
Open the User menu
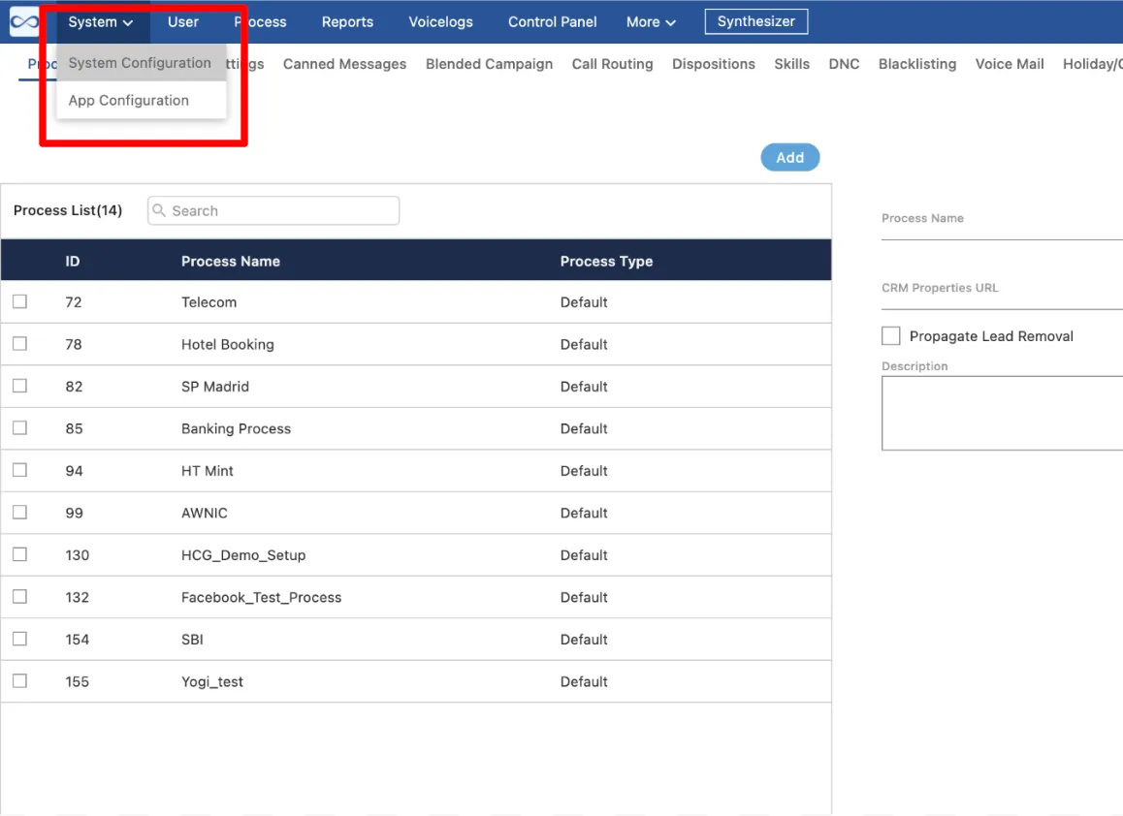(183, 22)
